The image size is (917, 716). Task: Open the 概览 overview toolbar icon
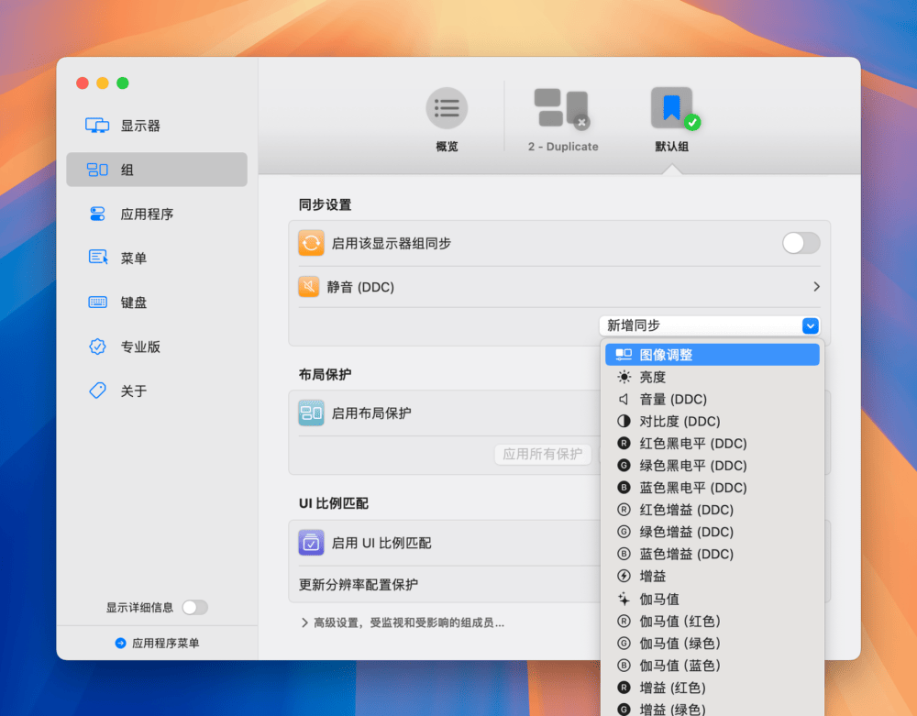[447, 109]
